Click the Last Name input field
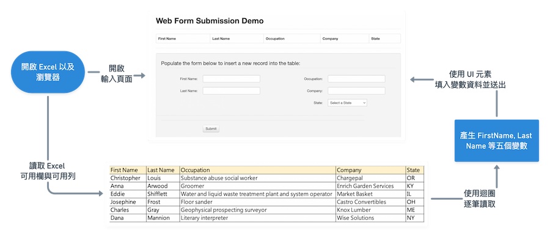The width and height of the screenshot is (550, 237). [231, 91]
